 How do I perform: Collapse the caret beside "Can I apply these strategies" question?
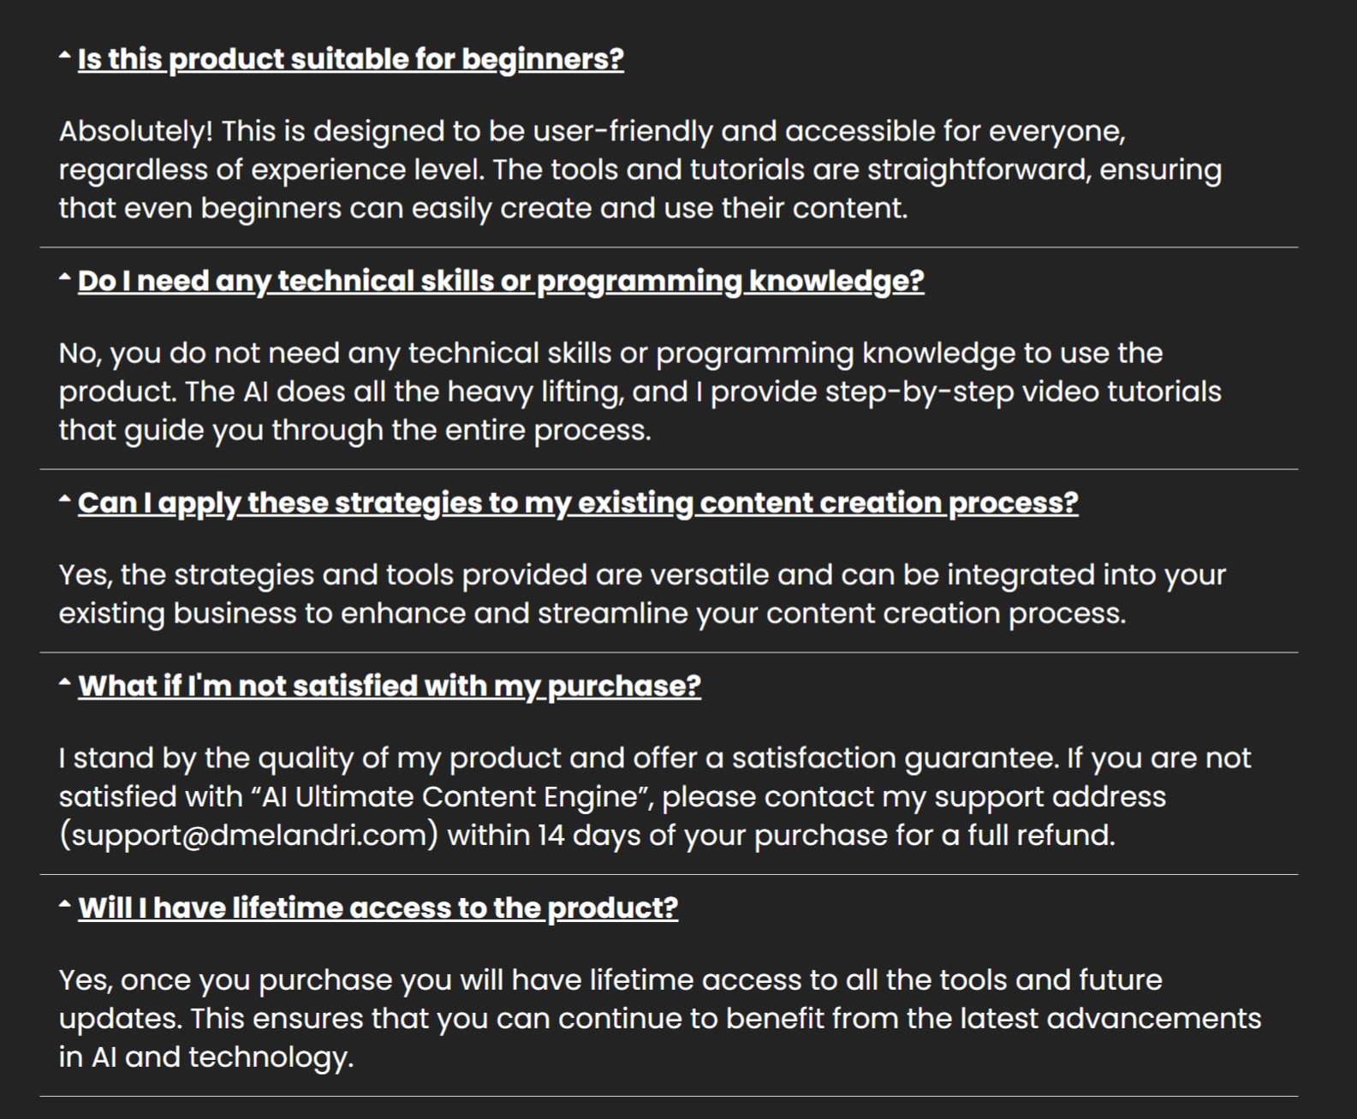(65, 499)
